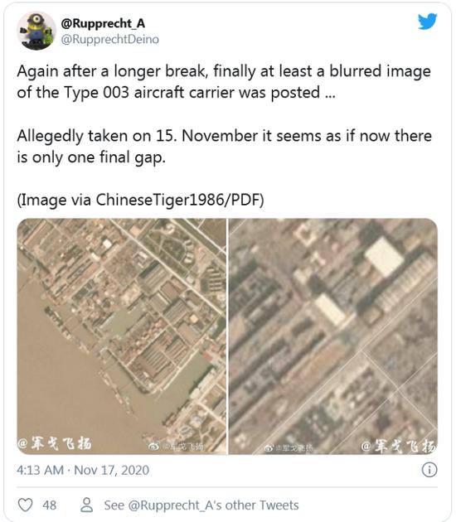Click the 'Allegedly taken on 15. November' paragraph

225,147
